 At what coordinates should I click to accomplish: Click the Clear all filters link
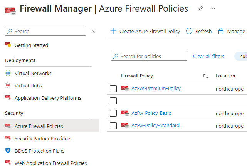coord(208,56)
